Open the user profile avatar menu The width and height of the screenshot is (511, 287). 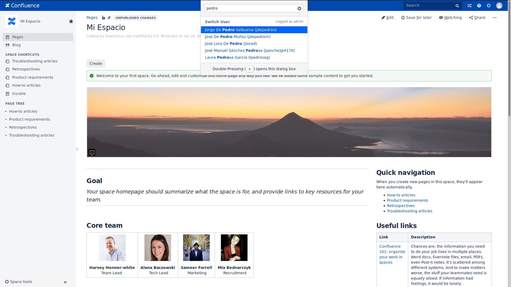pyautogui.click(x=499, y=5)
